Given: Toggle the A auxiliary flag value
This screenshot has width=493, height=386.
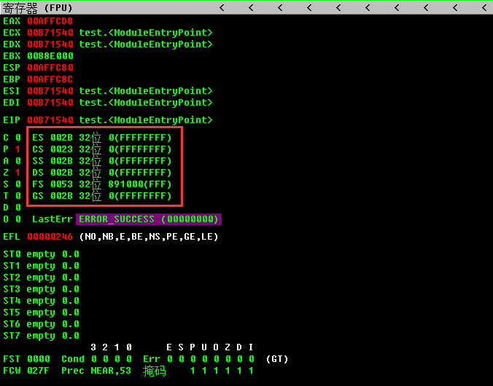Looking at the screenshot, I should (18, 161).
